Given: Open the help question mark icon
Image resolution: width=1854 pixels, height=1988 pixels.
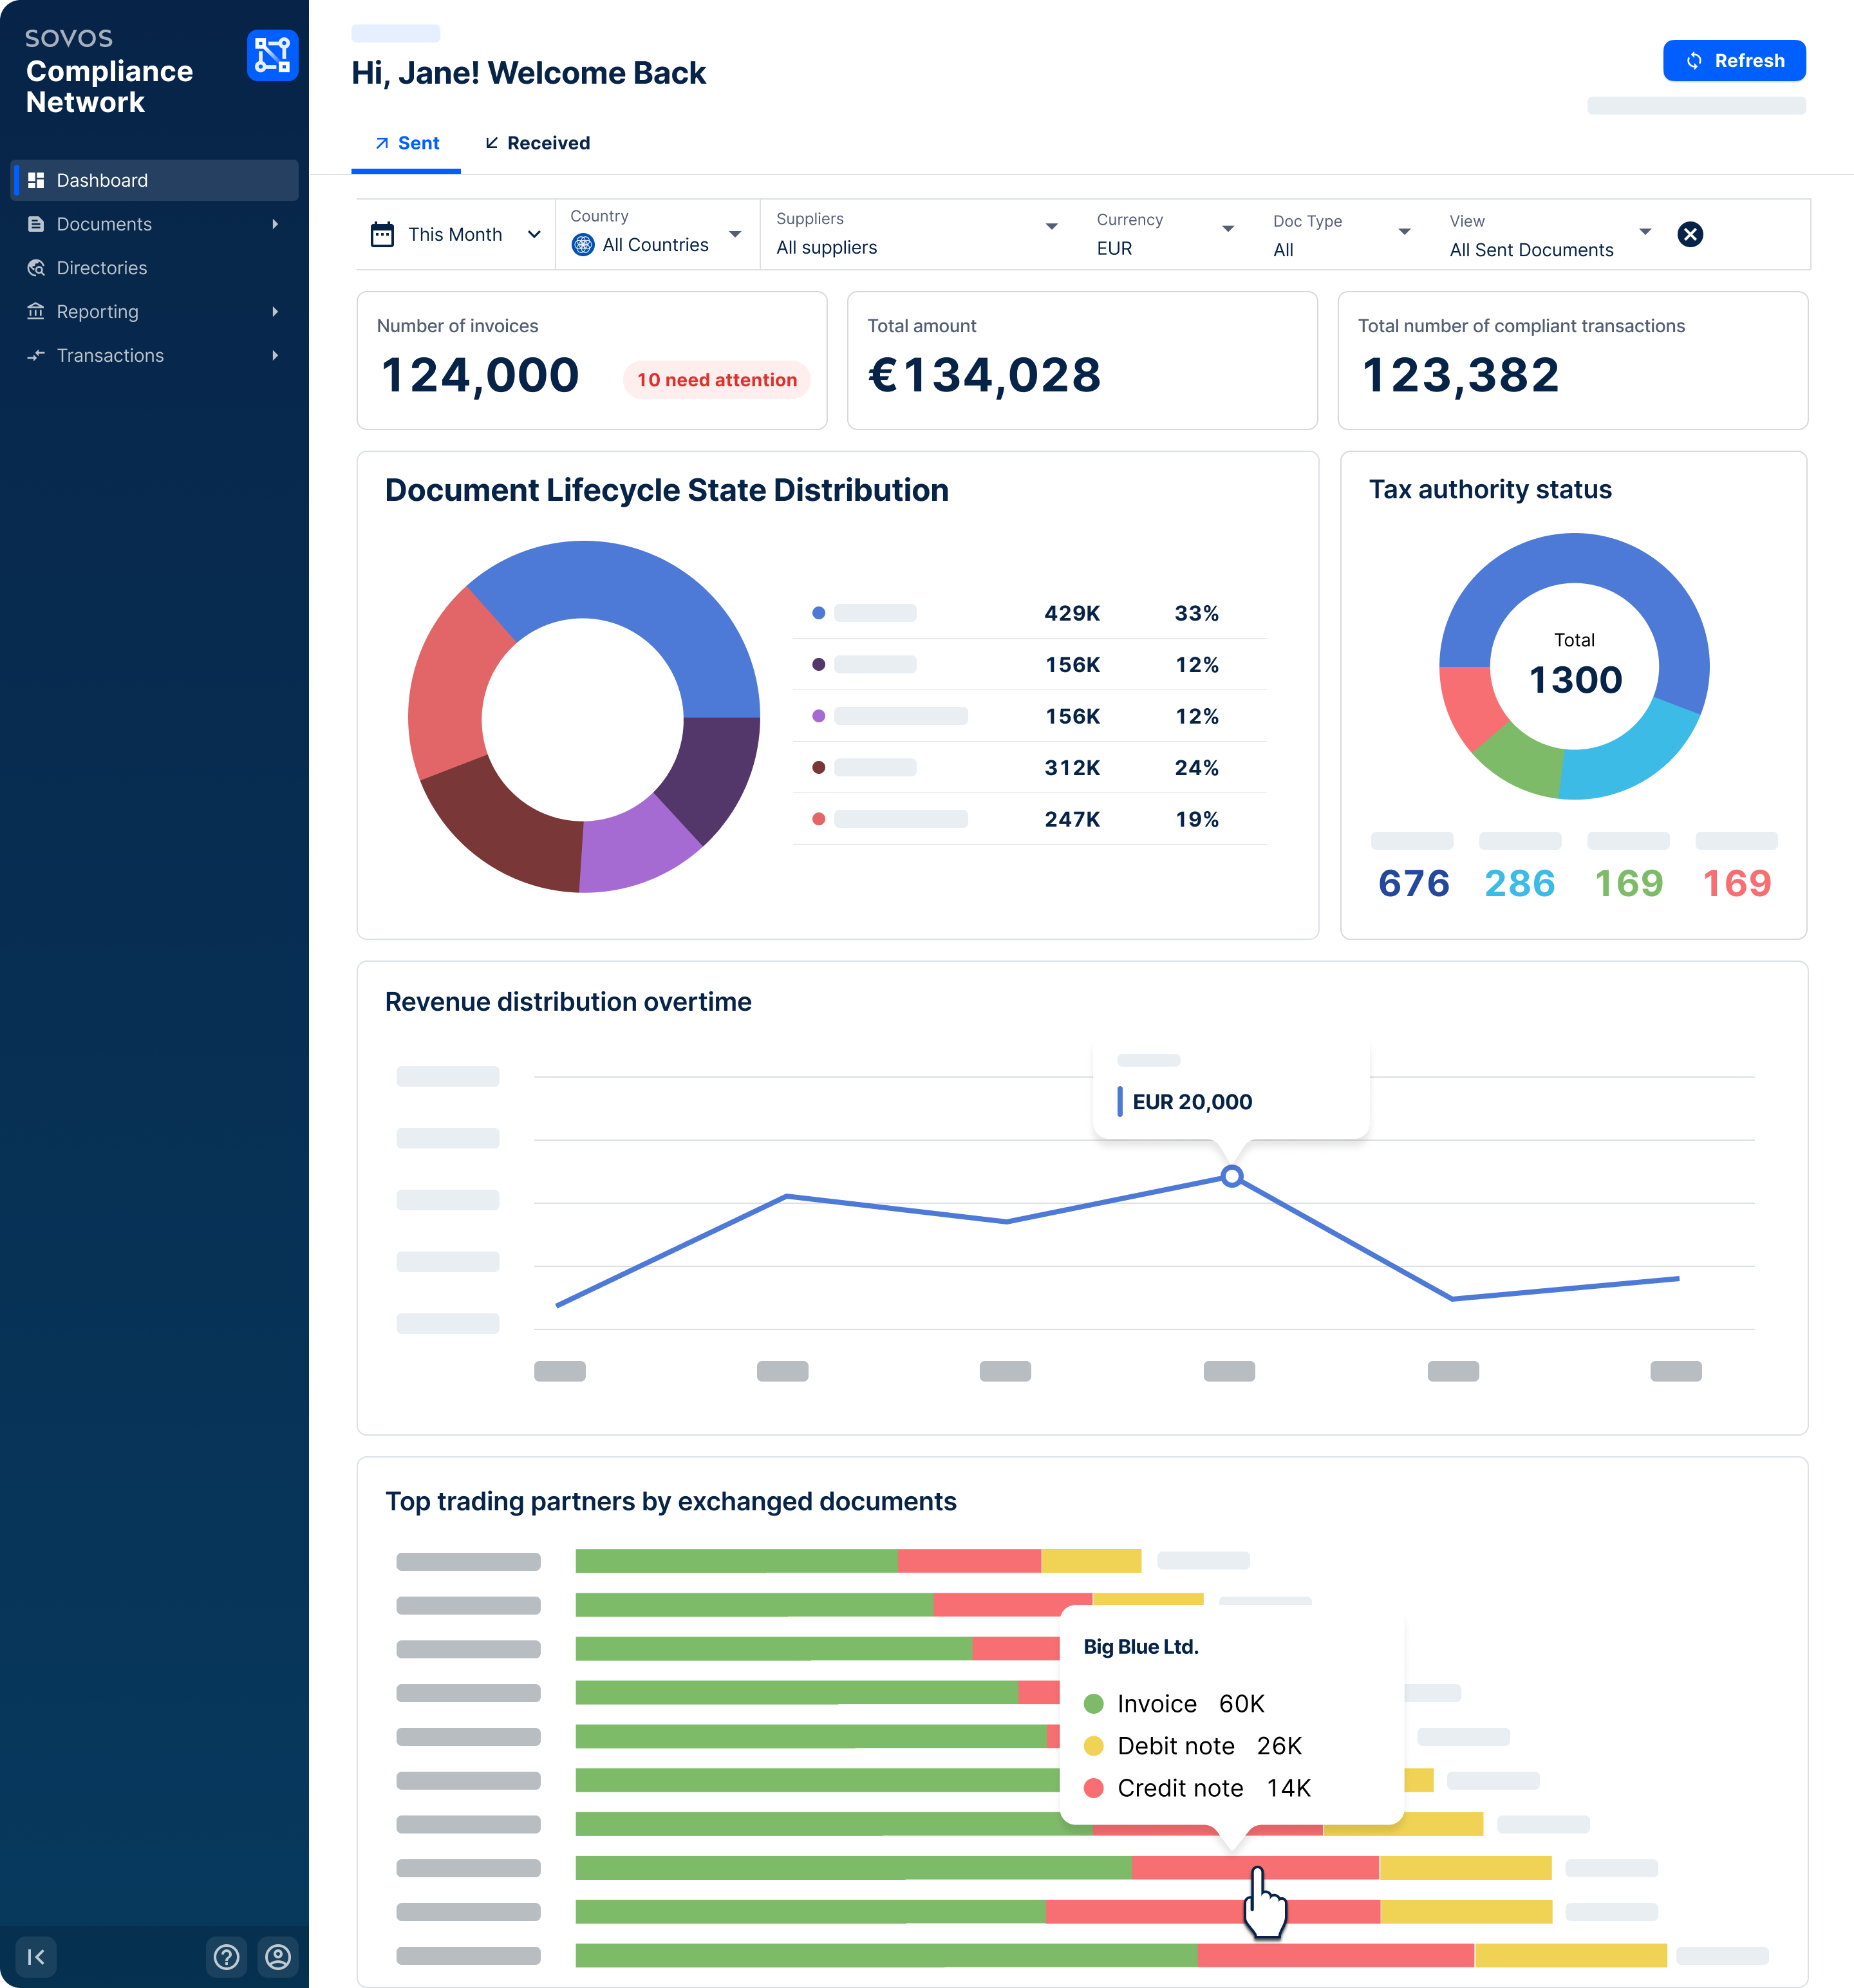Looking at the screenshot, I should coord(227,1957).
